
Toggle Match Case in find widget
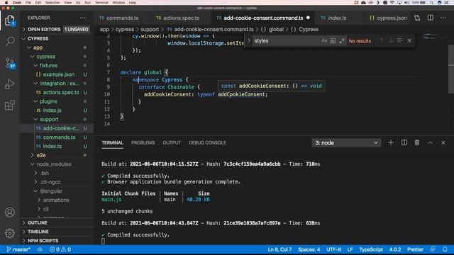pos(324,41)
